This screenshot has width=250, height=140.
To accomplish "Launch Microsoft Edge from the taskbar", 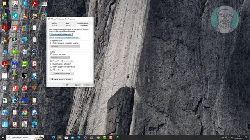I will (54, 137).
